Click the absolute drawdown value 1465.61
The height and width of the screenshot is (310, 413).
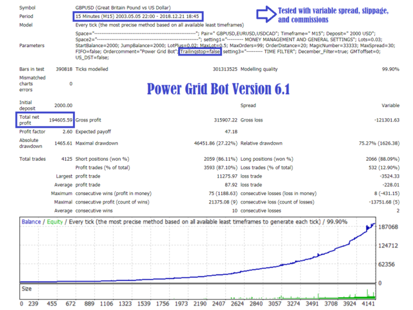coord(63,143)
